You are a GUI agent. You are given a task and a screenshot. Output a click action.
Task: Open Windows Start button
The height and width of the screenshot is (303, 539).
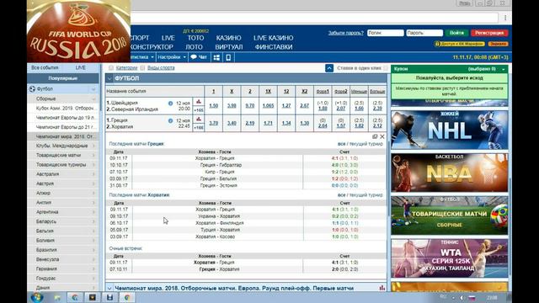(x=37, y=297)
